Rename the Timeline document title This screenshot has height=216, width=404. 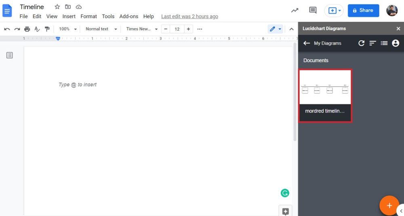[32, 7]
